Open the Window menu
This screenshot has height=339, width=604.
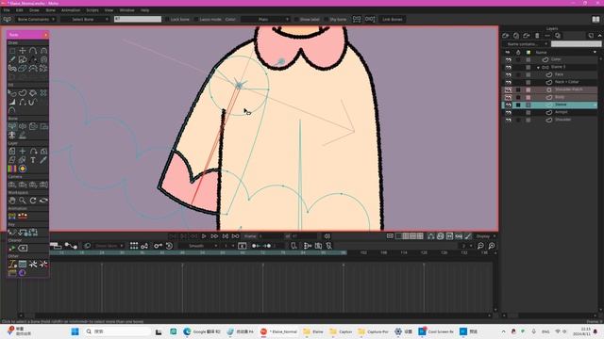(x=126, y=10)
